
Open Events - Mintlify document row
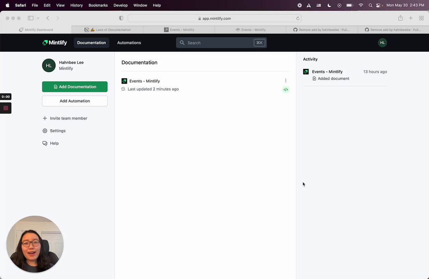click(x=205, y=85)
